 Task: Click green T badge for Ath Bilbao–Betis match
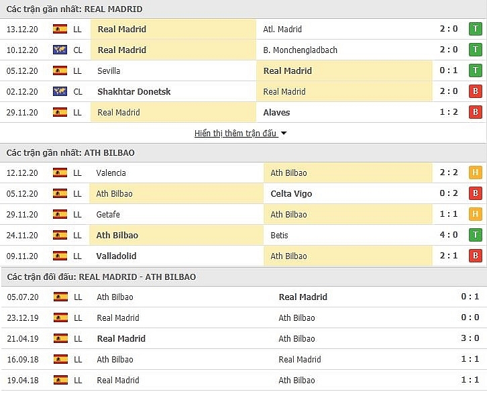coord(476,235)
